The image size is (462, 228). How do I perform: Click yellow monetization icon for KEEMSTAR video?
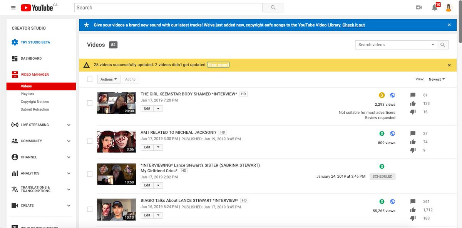click(x=382, y=95)
